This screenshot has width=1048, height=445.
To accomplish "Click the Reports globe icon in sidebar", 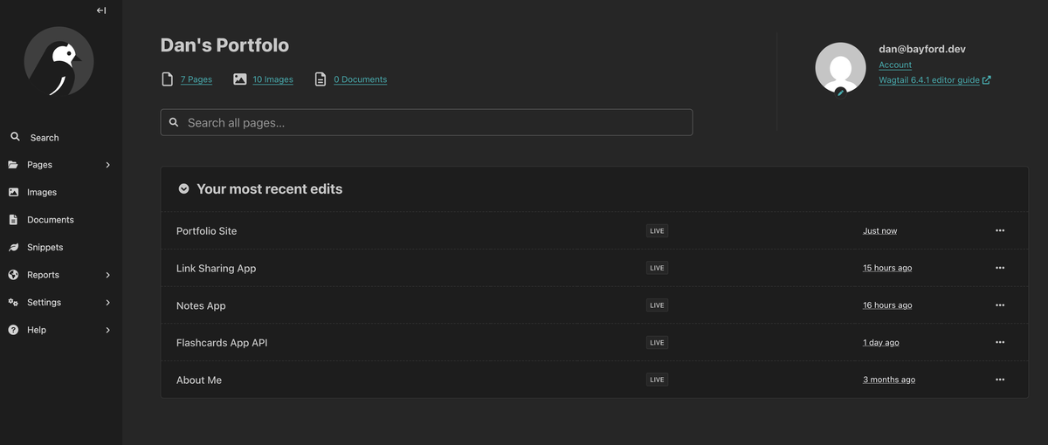I will click(x=13, y=275).
